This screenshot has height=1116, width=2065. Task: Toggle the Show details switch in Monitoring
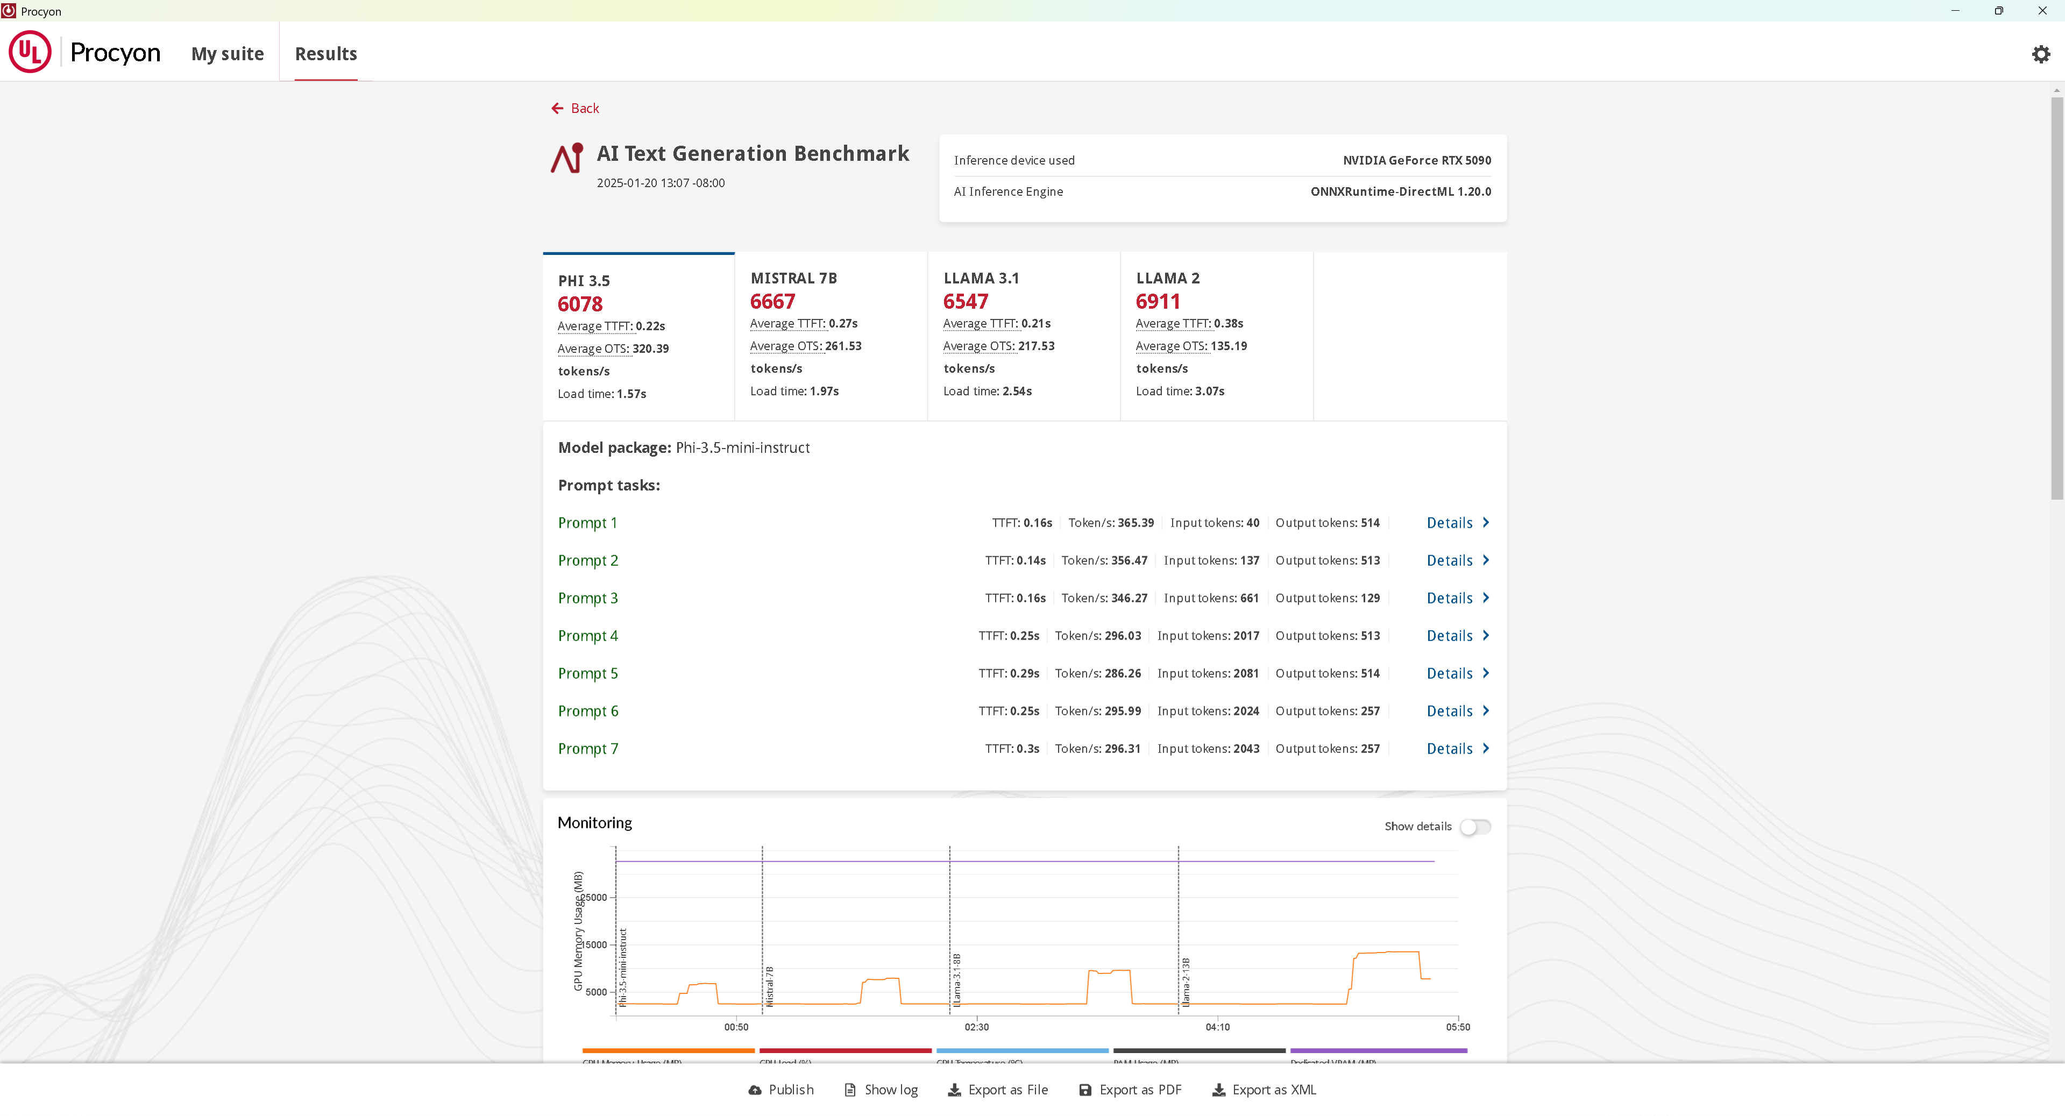pos(1475,827)
